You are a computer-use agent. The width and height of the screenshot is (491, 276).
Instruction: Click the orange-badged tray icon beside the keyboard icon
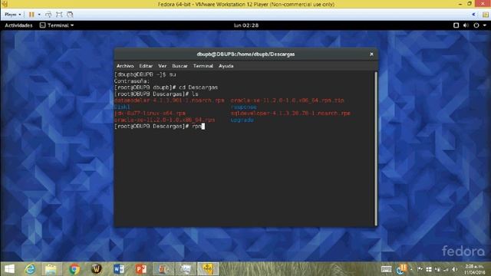(401, 269)
